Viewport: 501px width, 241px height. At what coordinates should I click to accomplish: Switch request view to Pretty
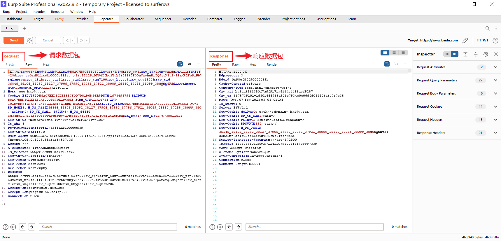10,64
